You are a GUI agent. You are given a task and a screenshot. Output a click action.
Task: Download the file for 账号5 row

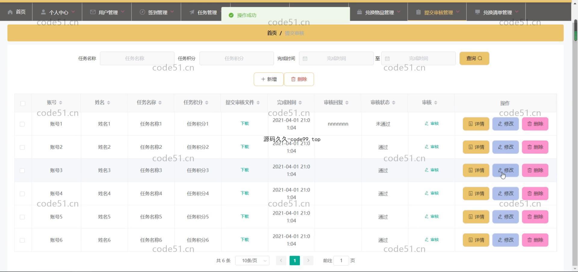(244, 216)
